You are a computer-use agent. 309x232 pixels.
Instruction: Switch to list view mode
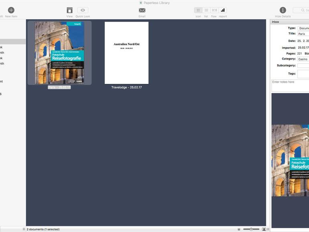(x=206, y=10)
